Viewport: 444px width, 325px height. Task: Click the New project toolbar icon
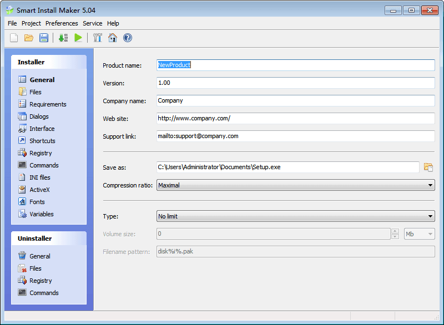coord(14,38)
